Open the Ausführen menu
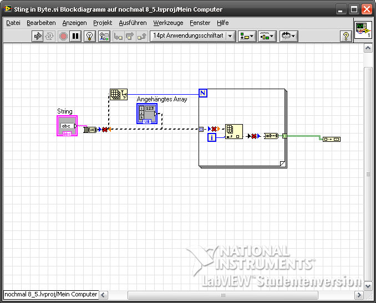The height and width of the screenshot is (303, 376). 133,23
